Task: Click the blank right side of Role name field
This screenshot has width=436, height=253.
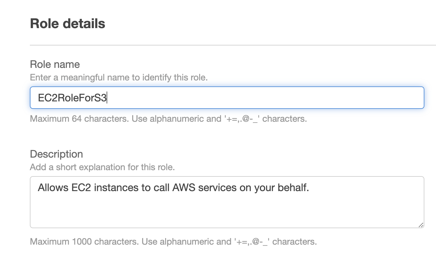Action: click(x=266, y=98)
